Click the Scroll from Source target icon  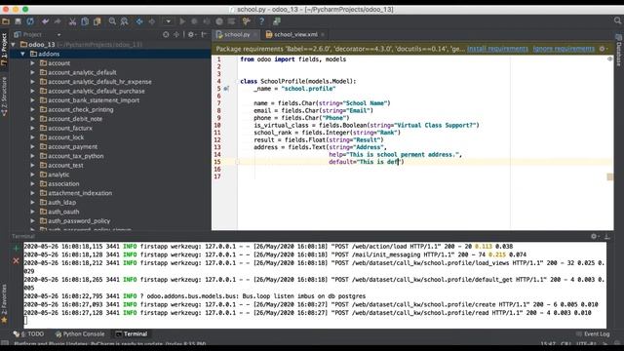(x=166, y=35)
